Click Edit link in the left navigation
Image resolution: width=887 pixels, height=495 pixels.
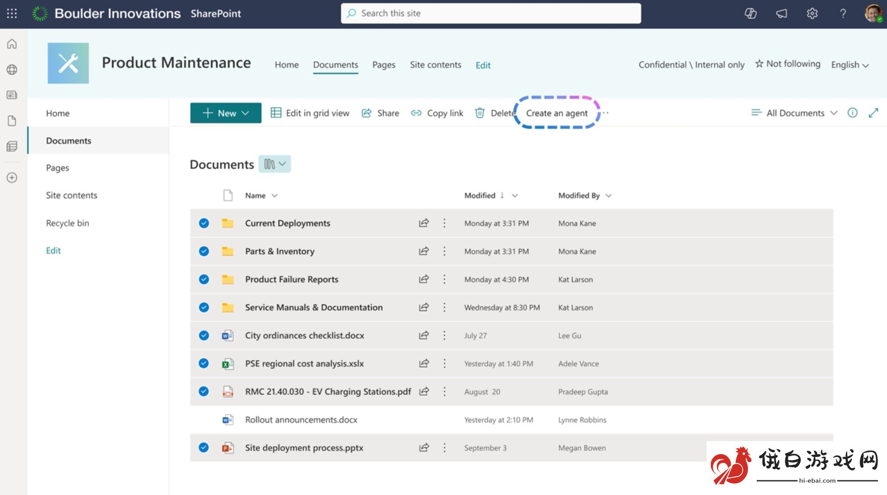[x=53, y=250]
